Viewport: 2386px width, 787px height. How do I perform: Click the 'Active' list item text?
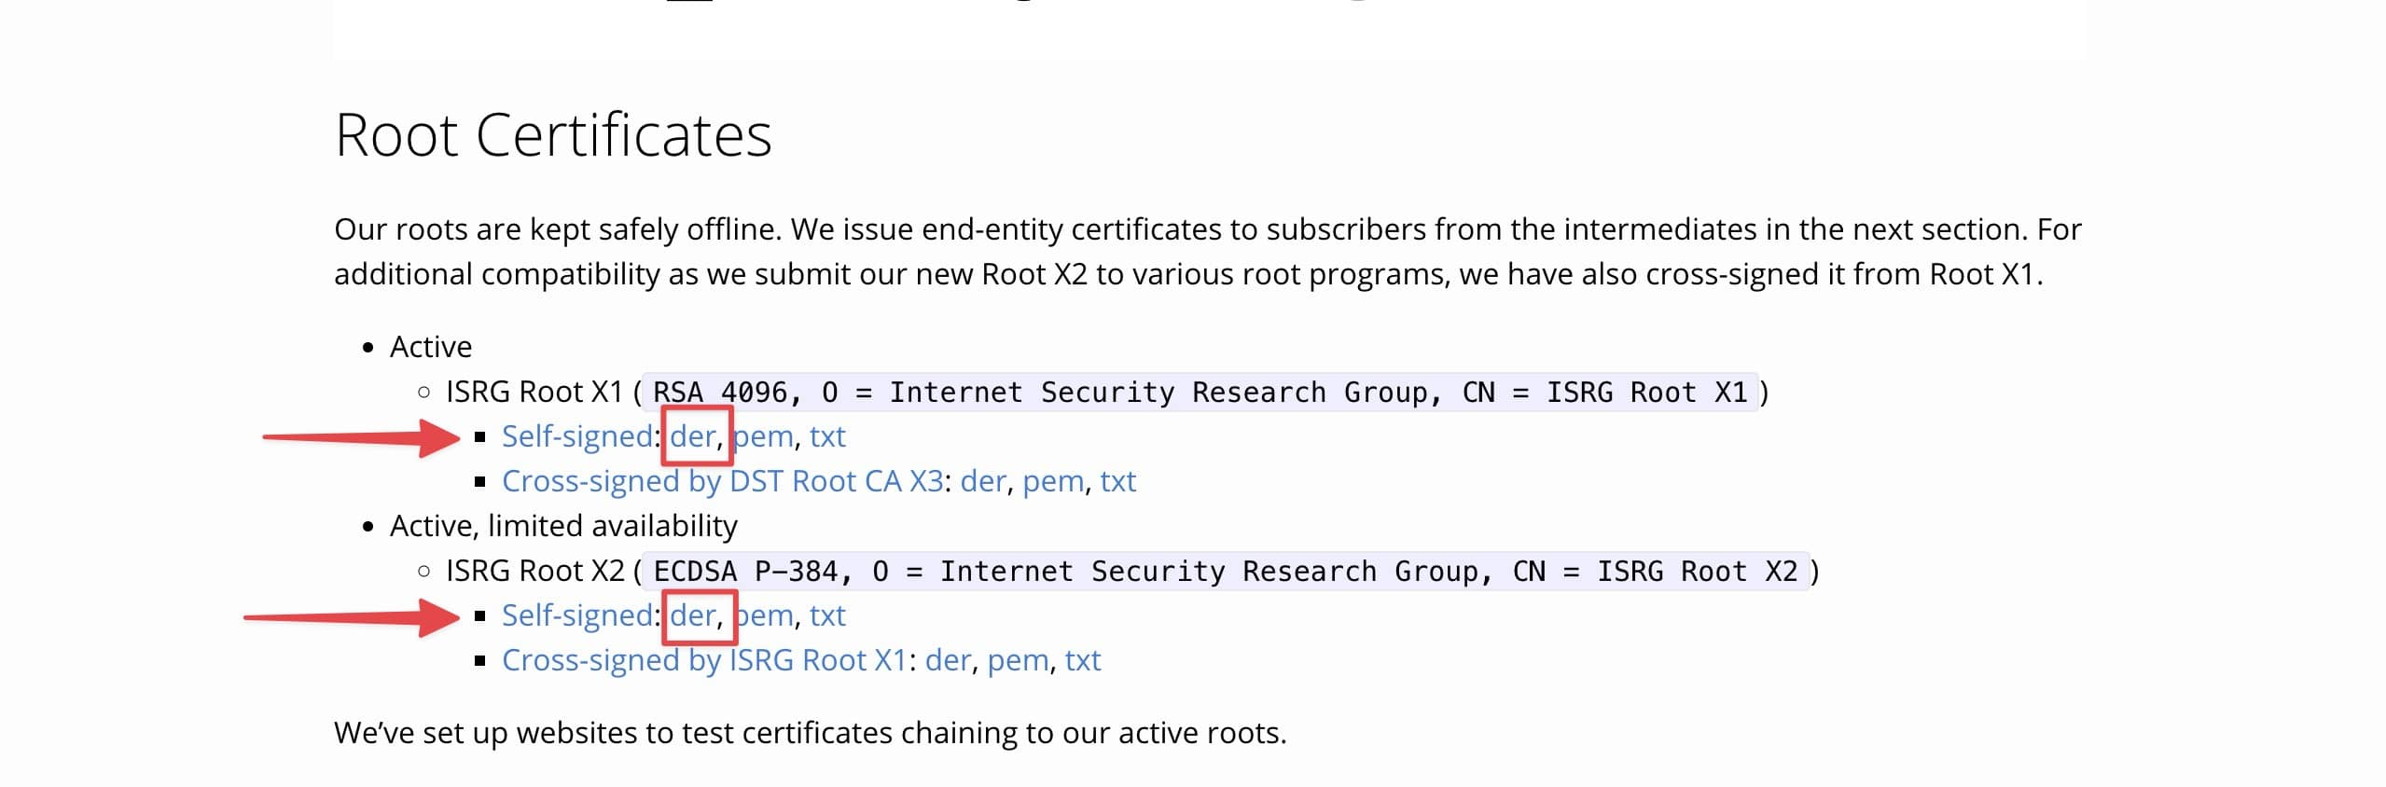tap(431, 347)
